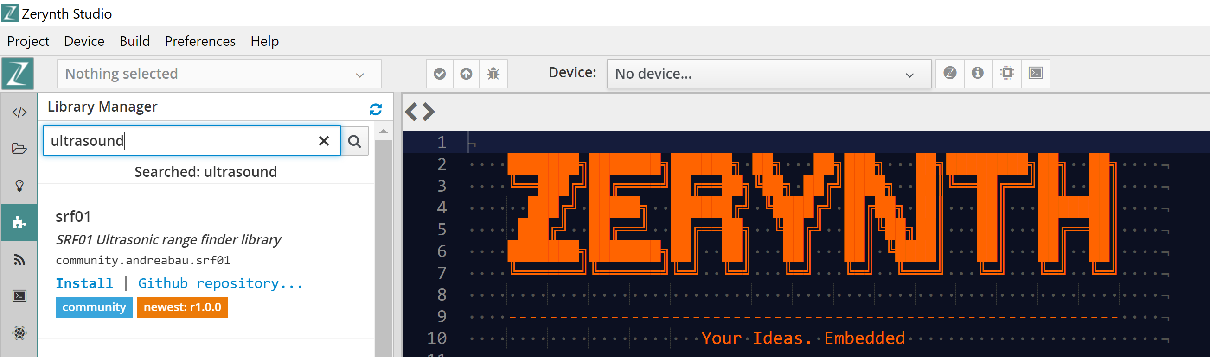1210x357 pixels.
Task: Click the chip virtualize device icon
Action: click(x=1006, y=73)
